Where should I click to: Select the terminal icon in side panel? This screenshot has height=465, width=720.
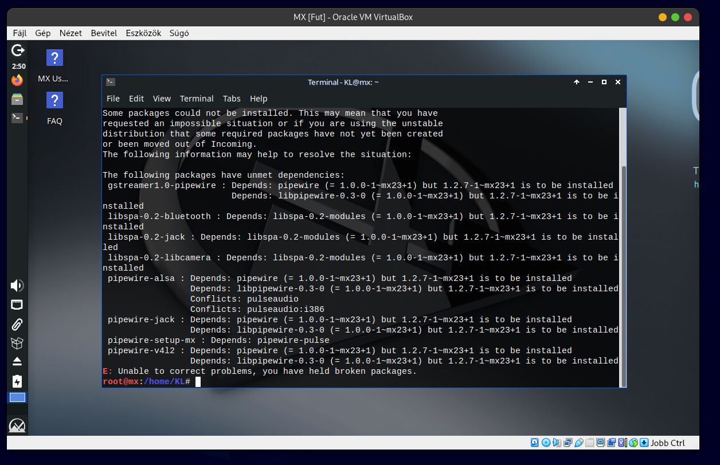point(17,118)
